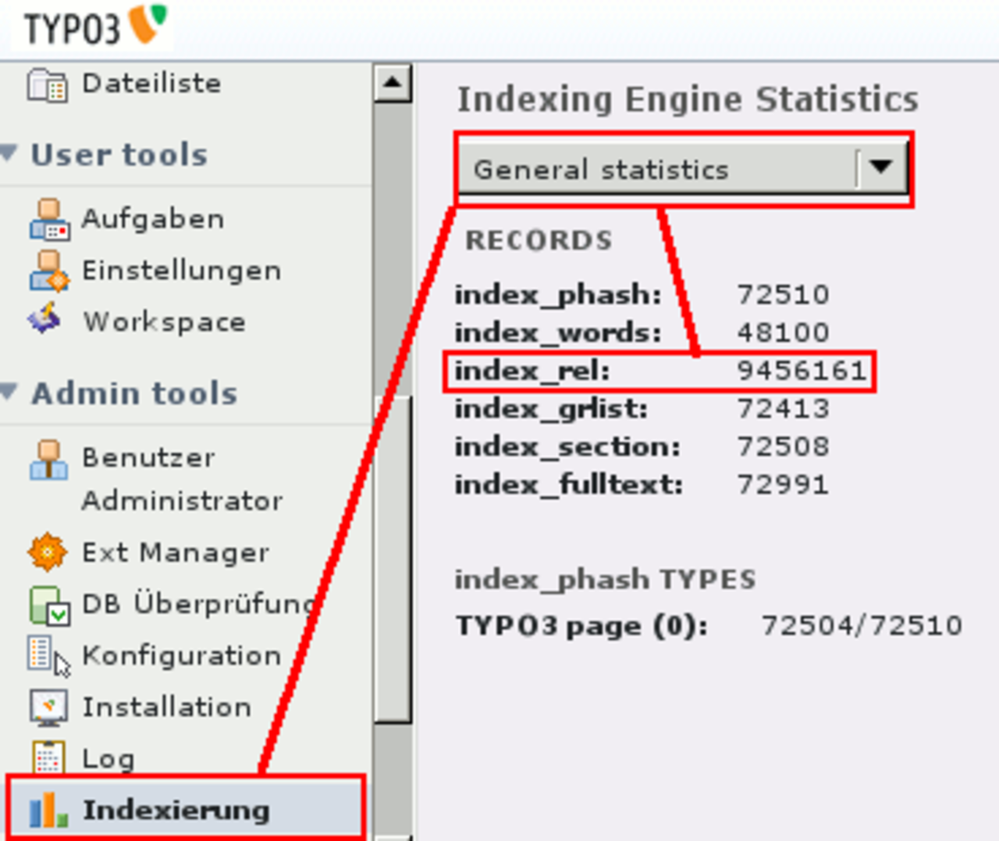Open Aufgaben module
Screen dimensions: 999x841
[153, 218]
